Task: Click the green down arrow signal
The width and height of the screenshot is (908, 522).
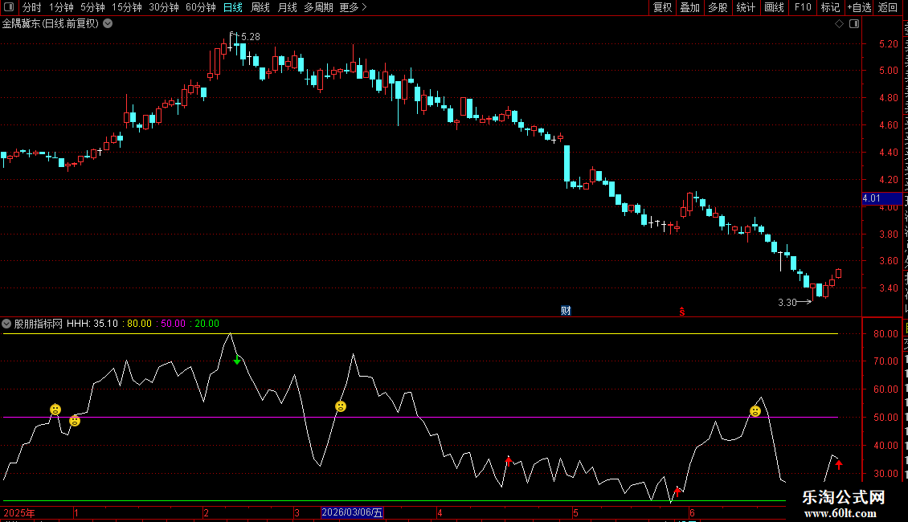Action: click(237, 360)
